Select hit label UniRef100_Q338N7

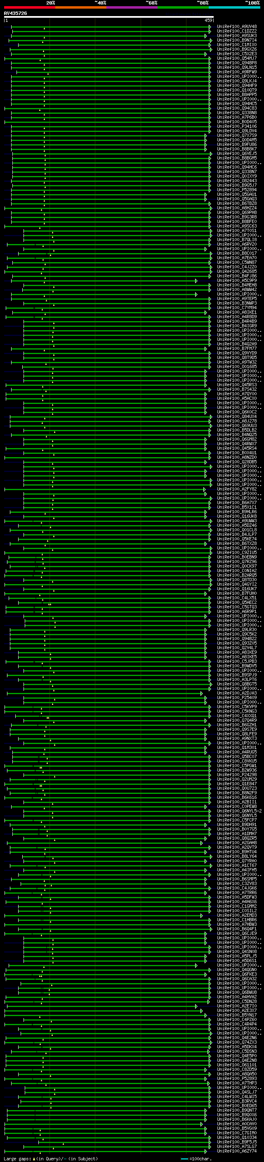pos(237,172)
